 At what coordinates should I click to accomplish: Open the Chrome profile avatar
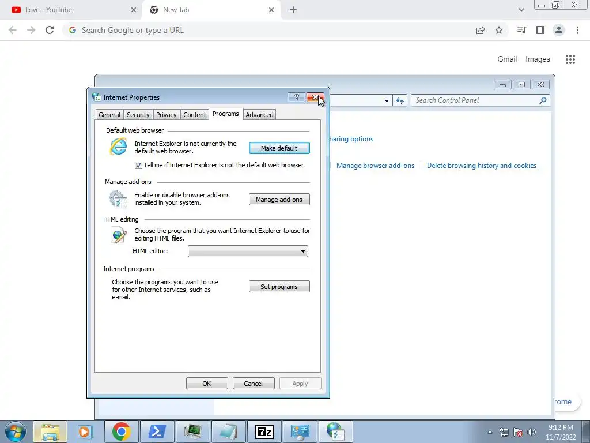(x=559, y=30)
